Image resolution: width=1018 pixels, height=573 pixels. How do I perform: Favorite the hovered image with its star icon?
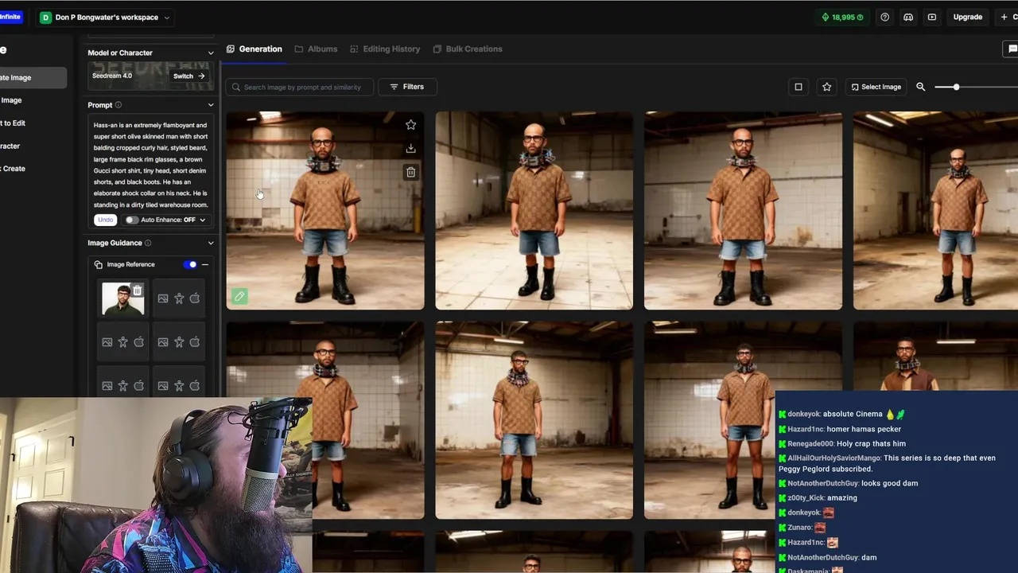[410, 125]
